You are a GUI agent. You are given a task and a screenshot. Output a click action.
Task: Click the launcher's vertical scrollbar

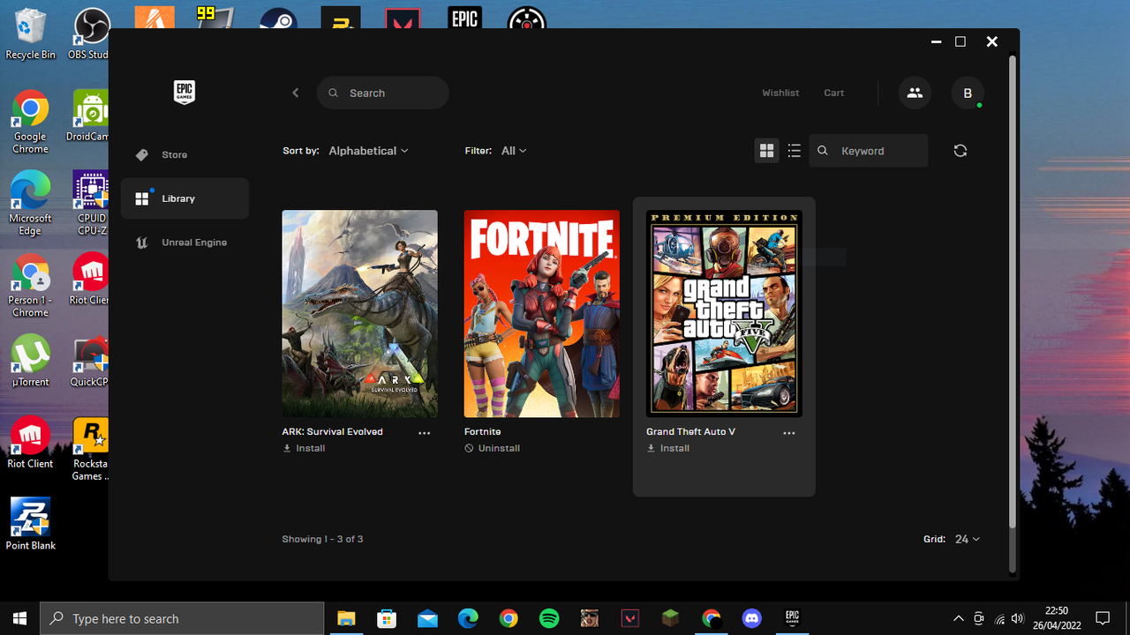pyautogui.click(x=1013, y=291)
